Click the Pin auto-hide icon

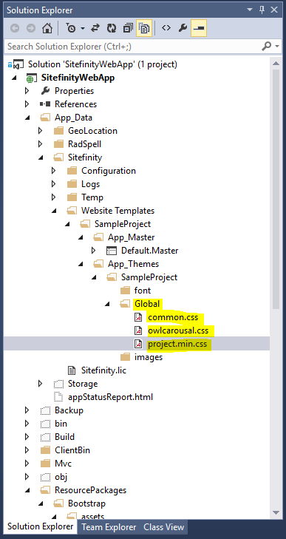pos(262,10)
